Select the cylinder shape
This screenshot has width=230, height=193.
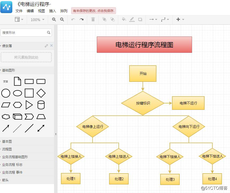pyautogui.click(x=41, y=105)
